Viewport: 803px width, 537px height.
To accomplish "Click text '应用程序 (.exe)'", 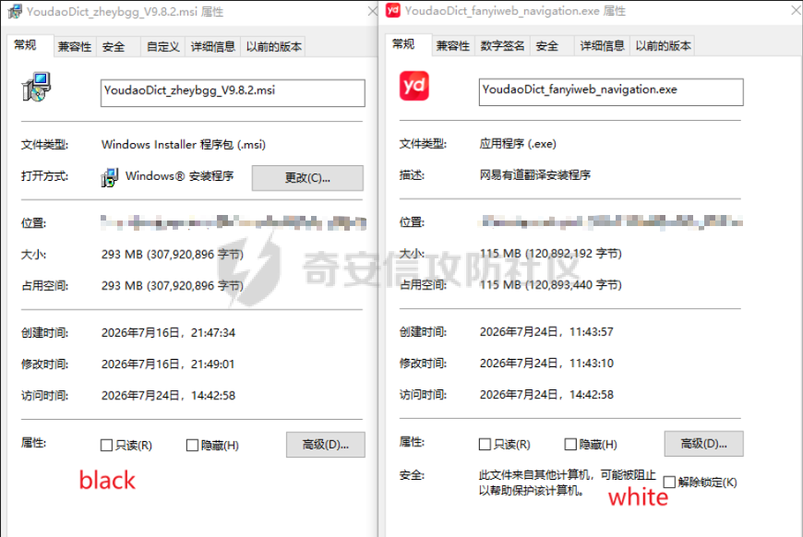I will [x=518, y=144].
